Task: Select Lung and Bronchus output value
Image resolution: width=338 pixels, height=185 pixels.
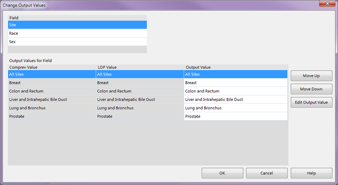Action: 235,108
